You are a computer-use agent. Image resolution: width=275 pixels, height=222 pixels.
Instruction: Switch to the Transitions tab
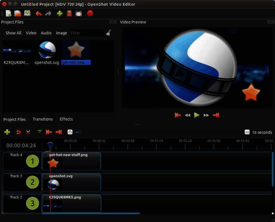tap(43, 119)
